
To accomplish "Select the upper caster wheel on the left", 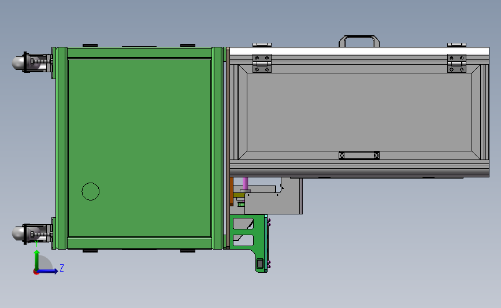I will coord(32,62).
